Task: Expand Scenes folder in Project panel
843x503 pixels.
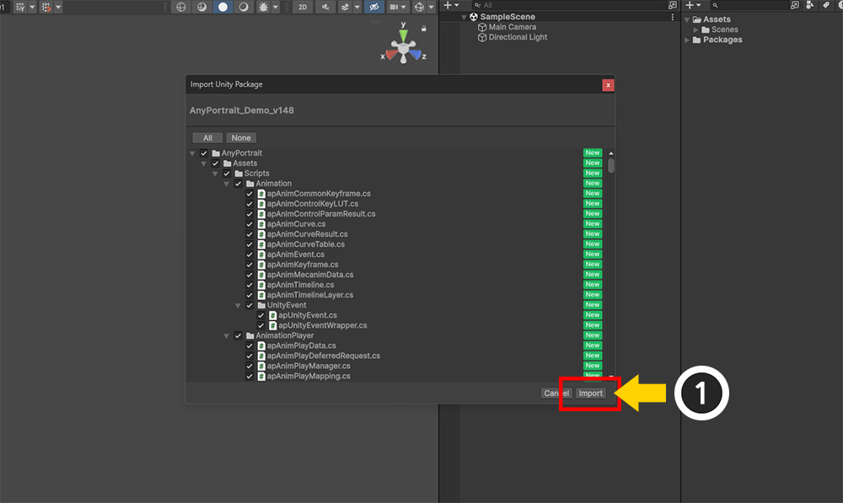Action: 695,29
